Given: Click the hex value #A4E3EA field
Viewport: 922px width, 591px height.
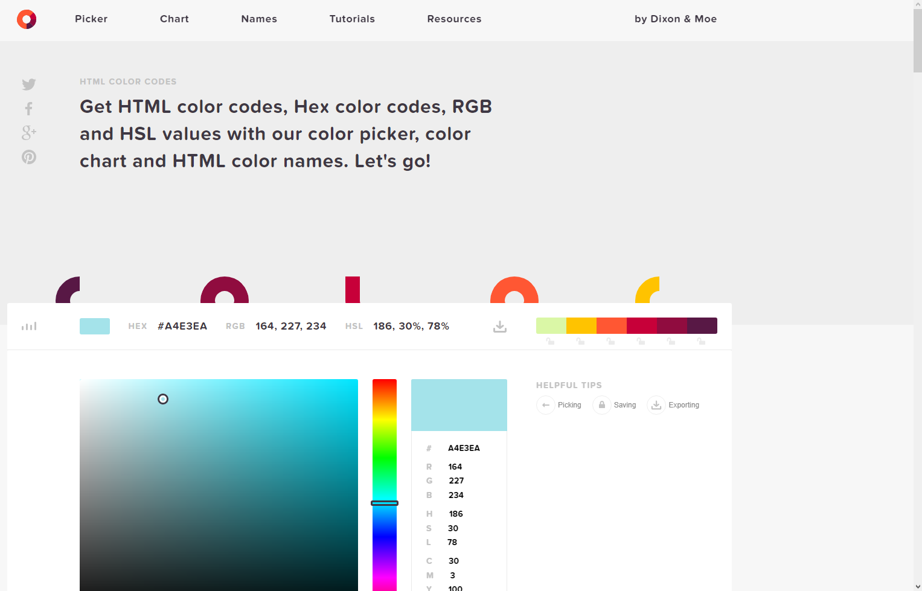Looking at the screenshot, I should coord(182,326).
